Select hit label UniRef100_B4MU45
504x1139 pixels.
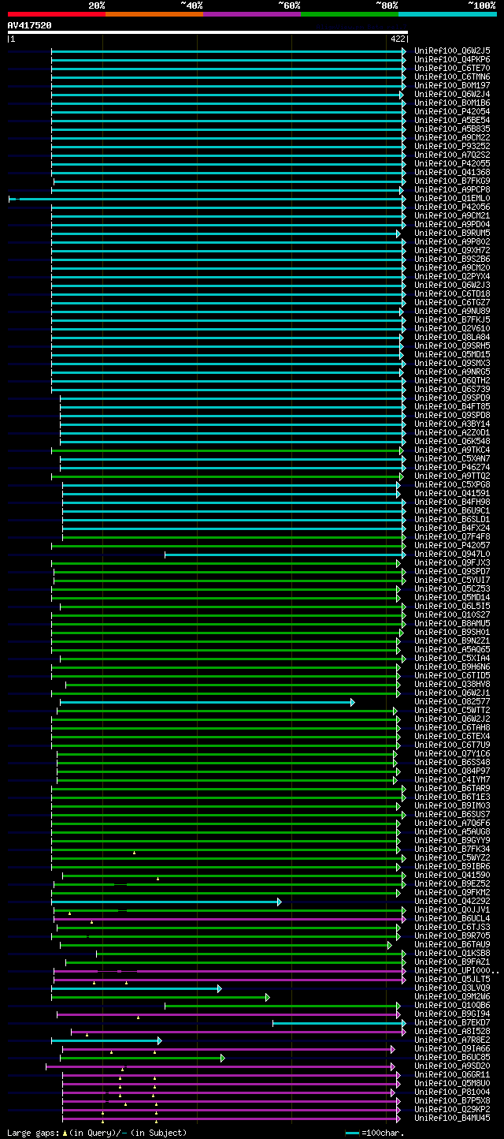pyautogui.click(x=452, y=1118)
